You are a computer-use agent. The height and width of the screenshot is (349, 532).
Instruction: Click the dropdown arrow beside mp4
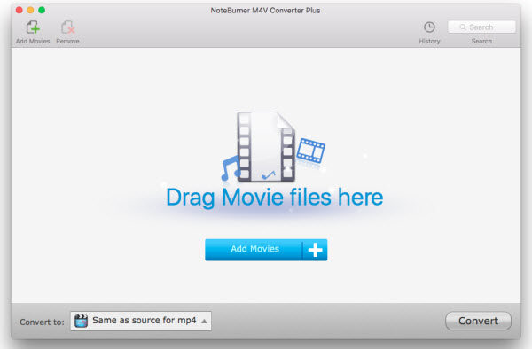204,321
